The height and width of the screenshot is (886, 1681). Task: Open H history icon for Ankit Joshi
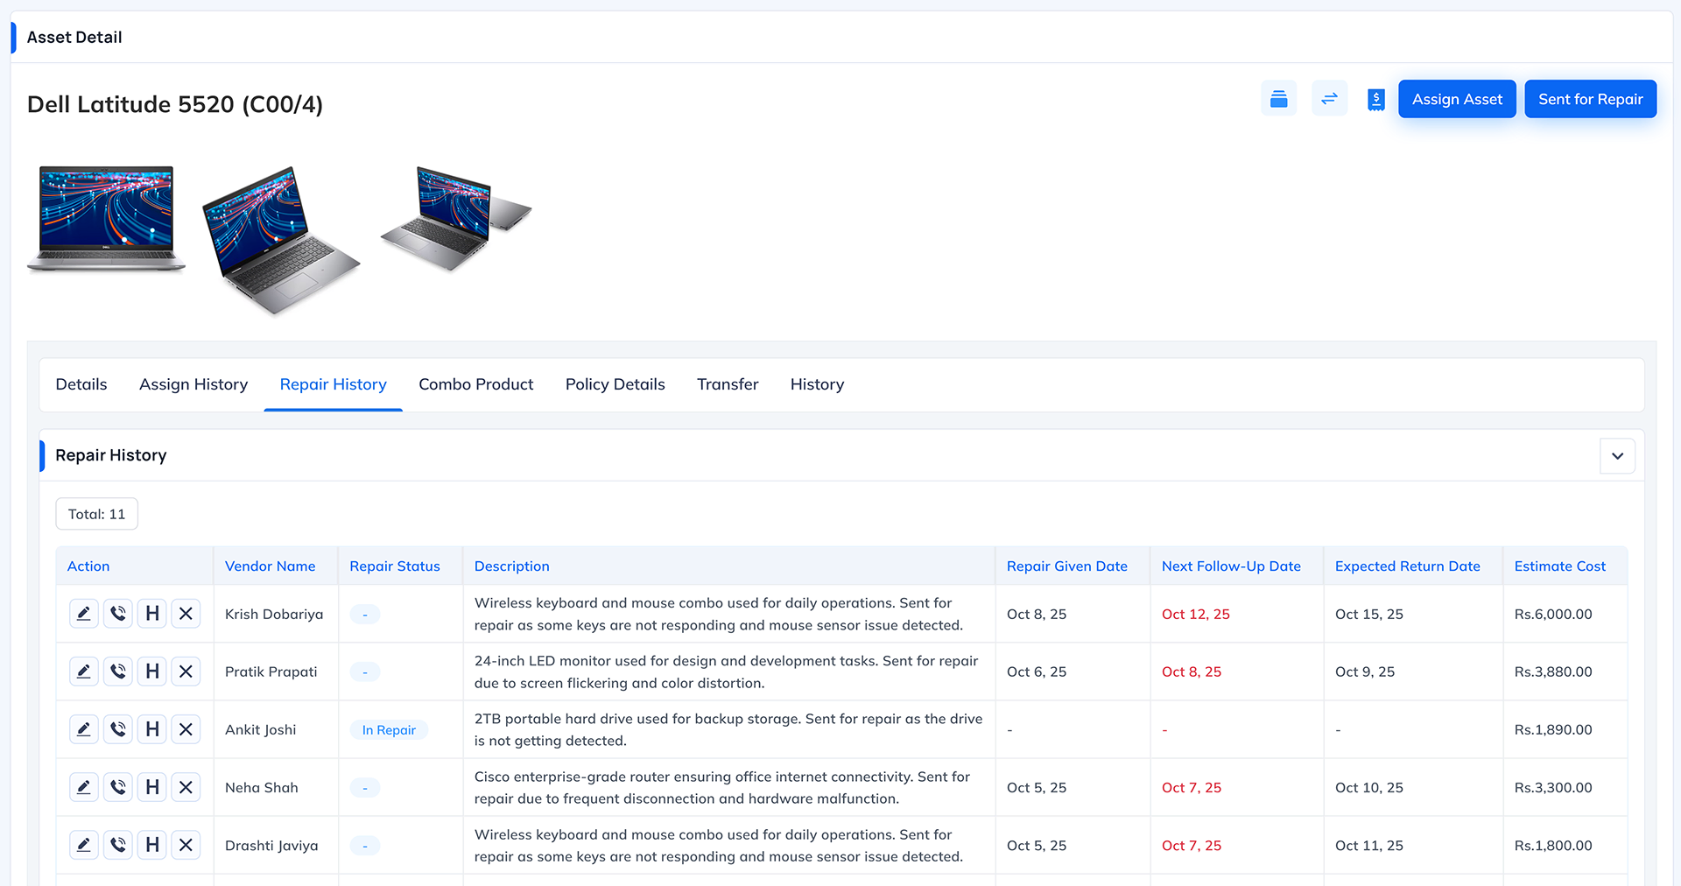[151, 729]
